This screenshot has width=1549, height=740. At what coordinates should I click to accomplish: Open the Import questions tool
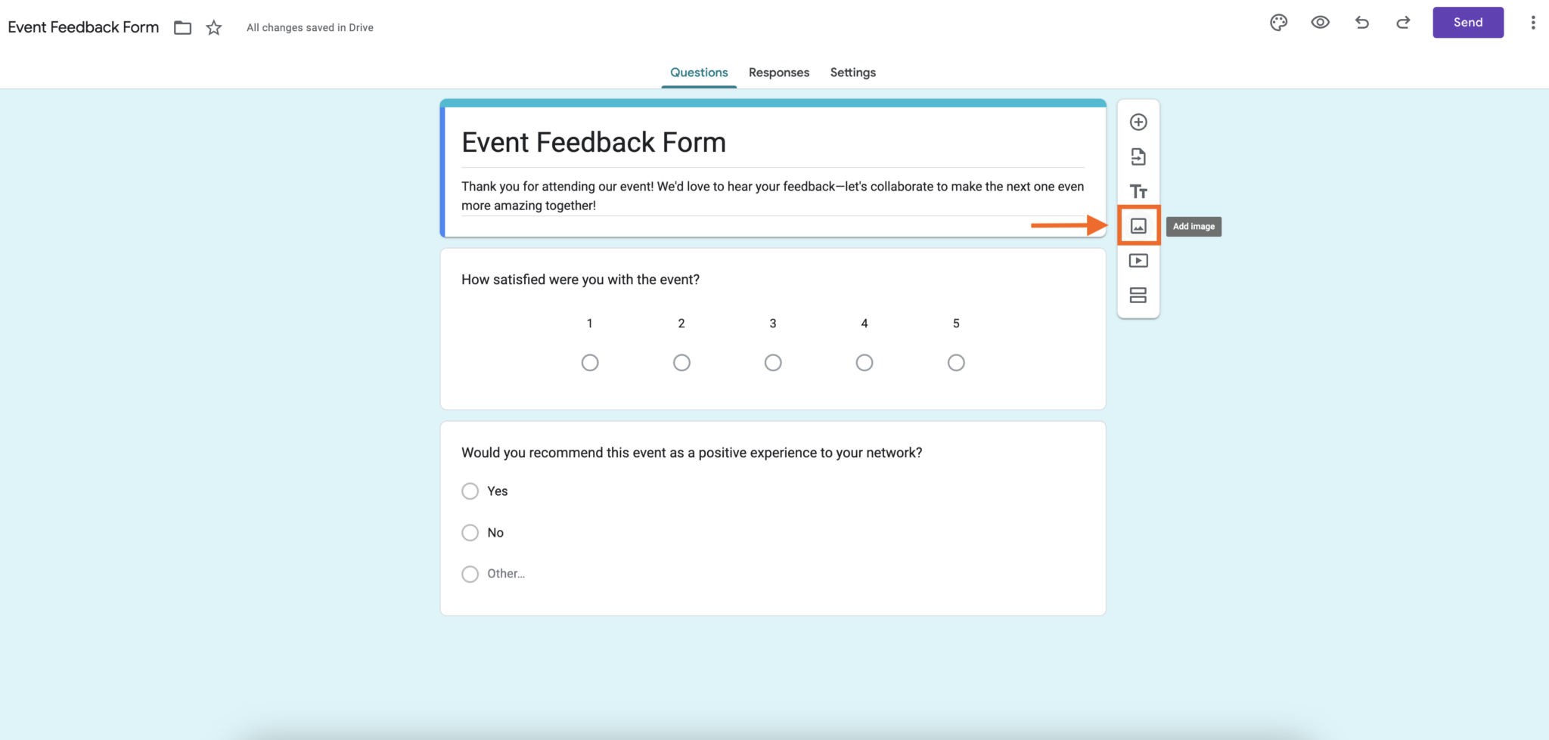[x=1138, y=156]
